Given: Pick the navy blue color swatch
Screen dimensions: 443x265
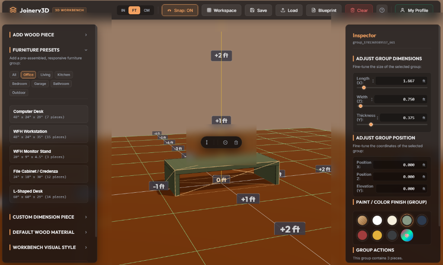Looking at the screenshot, I should pos(422,220).
